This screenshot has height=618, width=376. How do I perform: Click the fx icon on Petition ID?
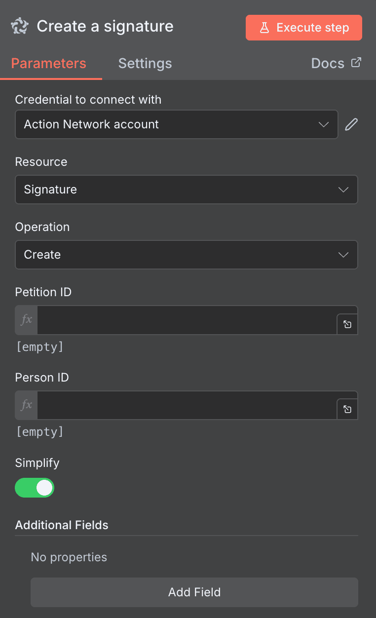[x=25, y=320]
